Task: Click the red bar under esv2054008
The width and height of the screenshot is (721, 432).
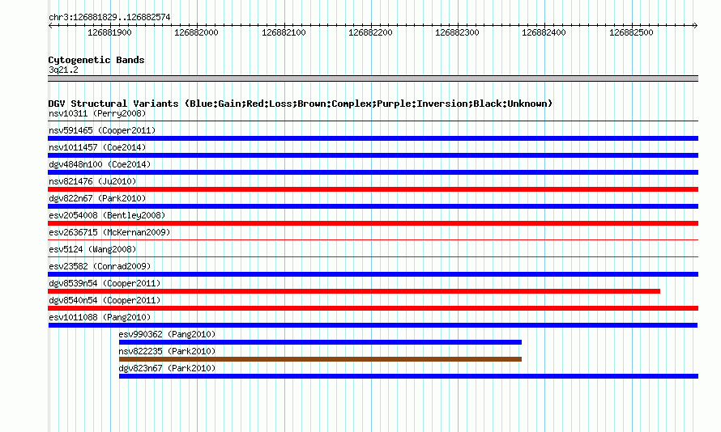Action: 373,223
